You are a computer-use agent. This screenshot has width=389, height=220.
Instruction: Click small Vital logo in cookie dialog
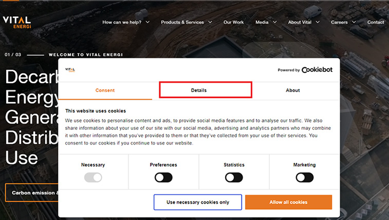(70, 70)
